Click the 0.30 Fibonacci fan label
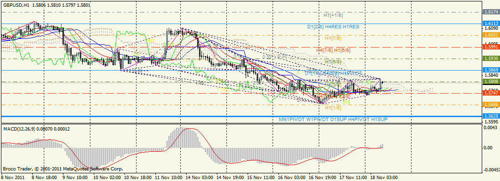This screenshot has width=500, height=181. pos(267,57)
